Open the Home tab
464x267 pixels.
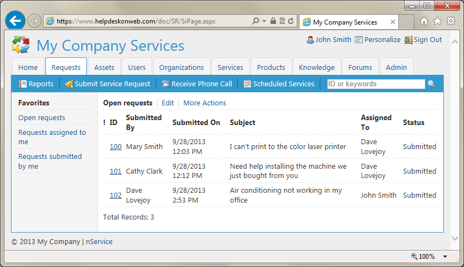pos(28,67)
